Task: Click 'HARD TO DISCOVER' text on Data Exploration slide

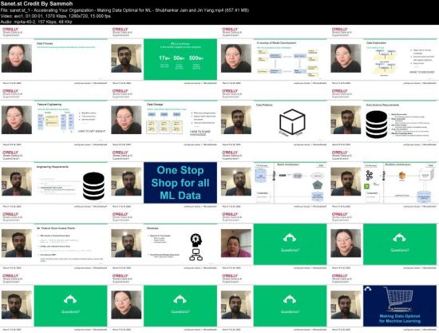Action: pos(422,72)
